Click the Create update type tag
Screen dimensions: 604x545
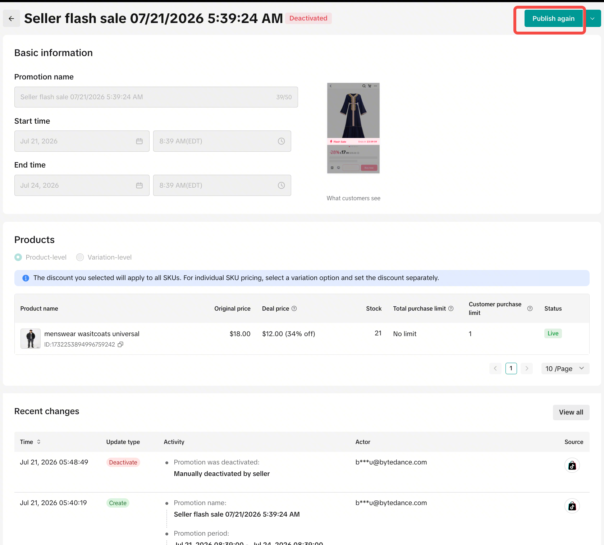pos(118,503)
